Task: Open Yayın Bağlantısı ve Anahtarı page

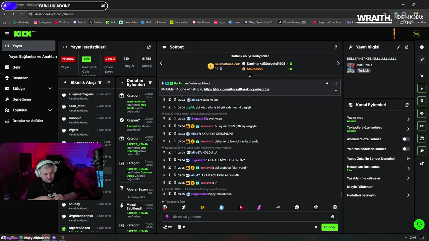Action: tap(33, 57)
